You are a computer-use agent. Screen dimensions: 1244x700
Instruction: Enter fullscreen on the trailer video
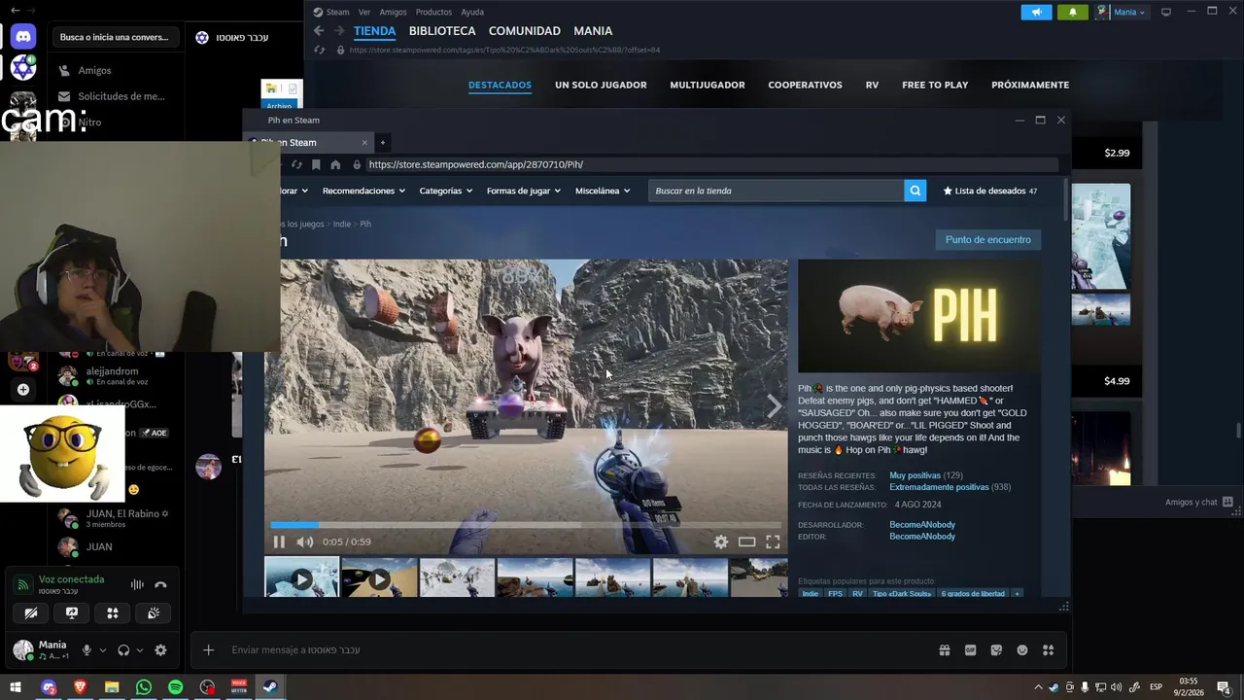click(773, 542)
